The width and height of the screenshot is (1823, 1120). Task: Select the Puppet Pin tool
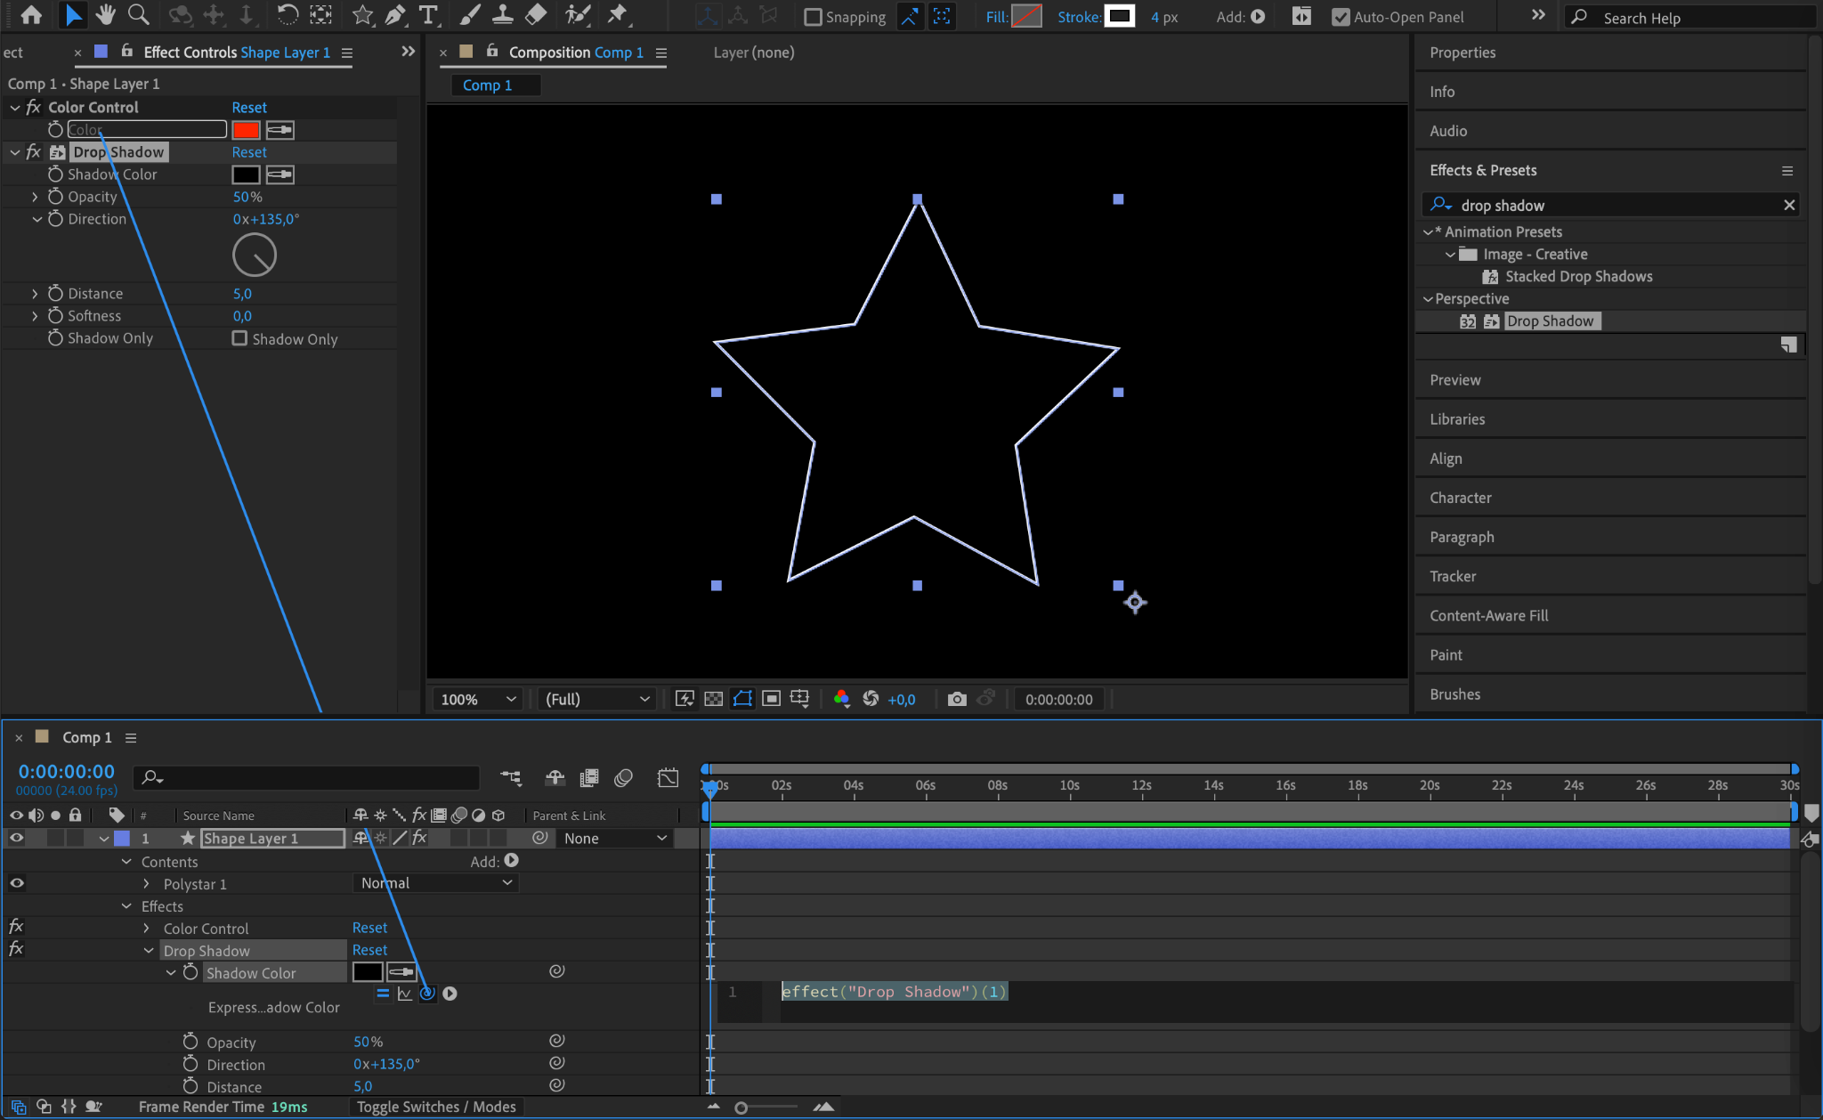pyautogui.click(x=617, y=15)
